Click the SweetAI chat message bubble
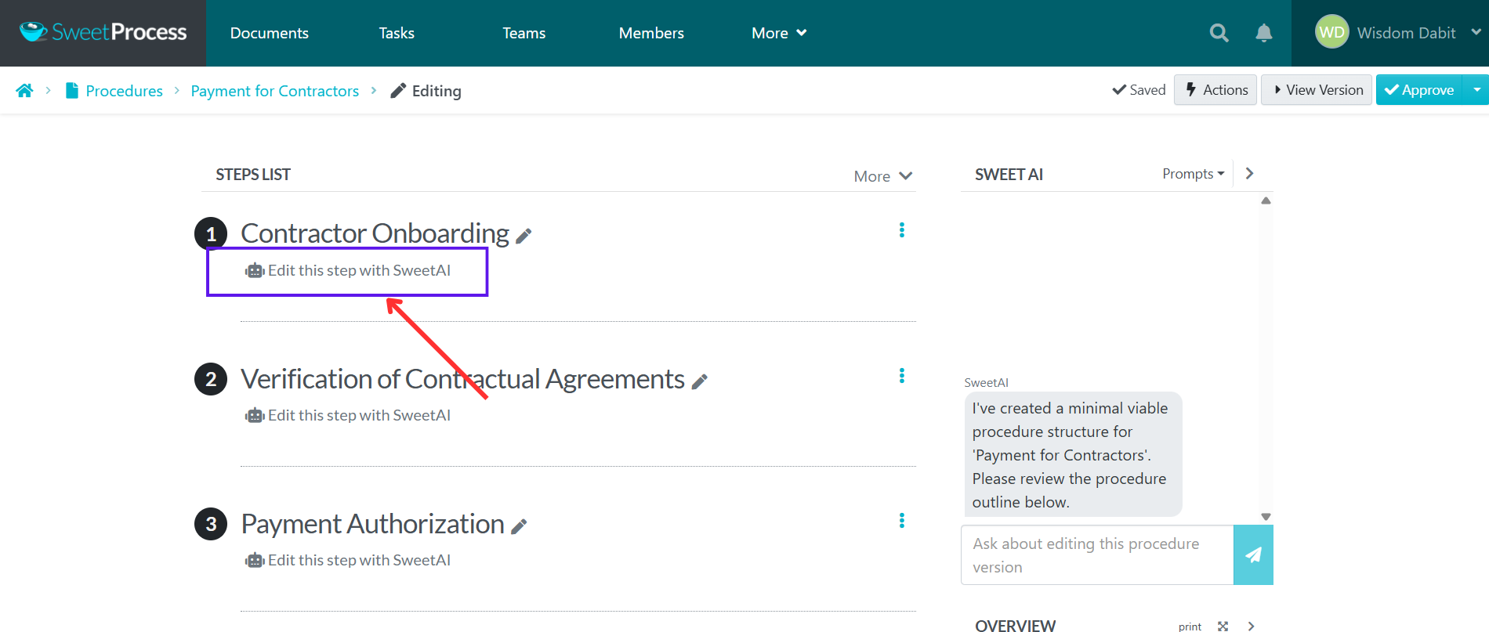This screenshot has height=632, width=1489. click(x=1073, y=454)
